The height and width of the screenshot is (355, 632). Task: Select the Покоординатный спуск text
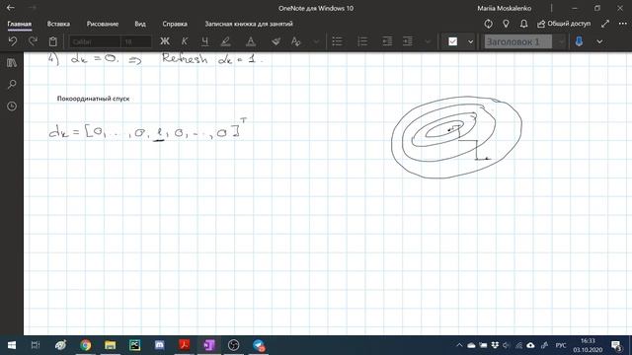click(x=93, y=99)
